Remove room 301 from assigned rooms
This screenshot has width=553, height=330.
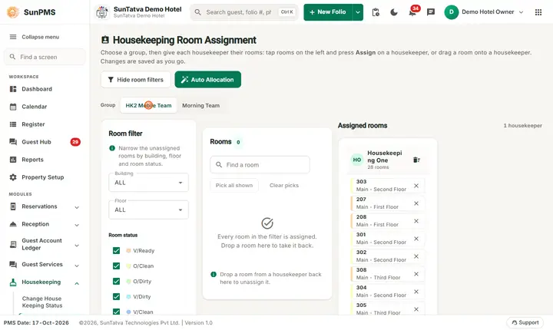[x=416, y=239]
